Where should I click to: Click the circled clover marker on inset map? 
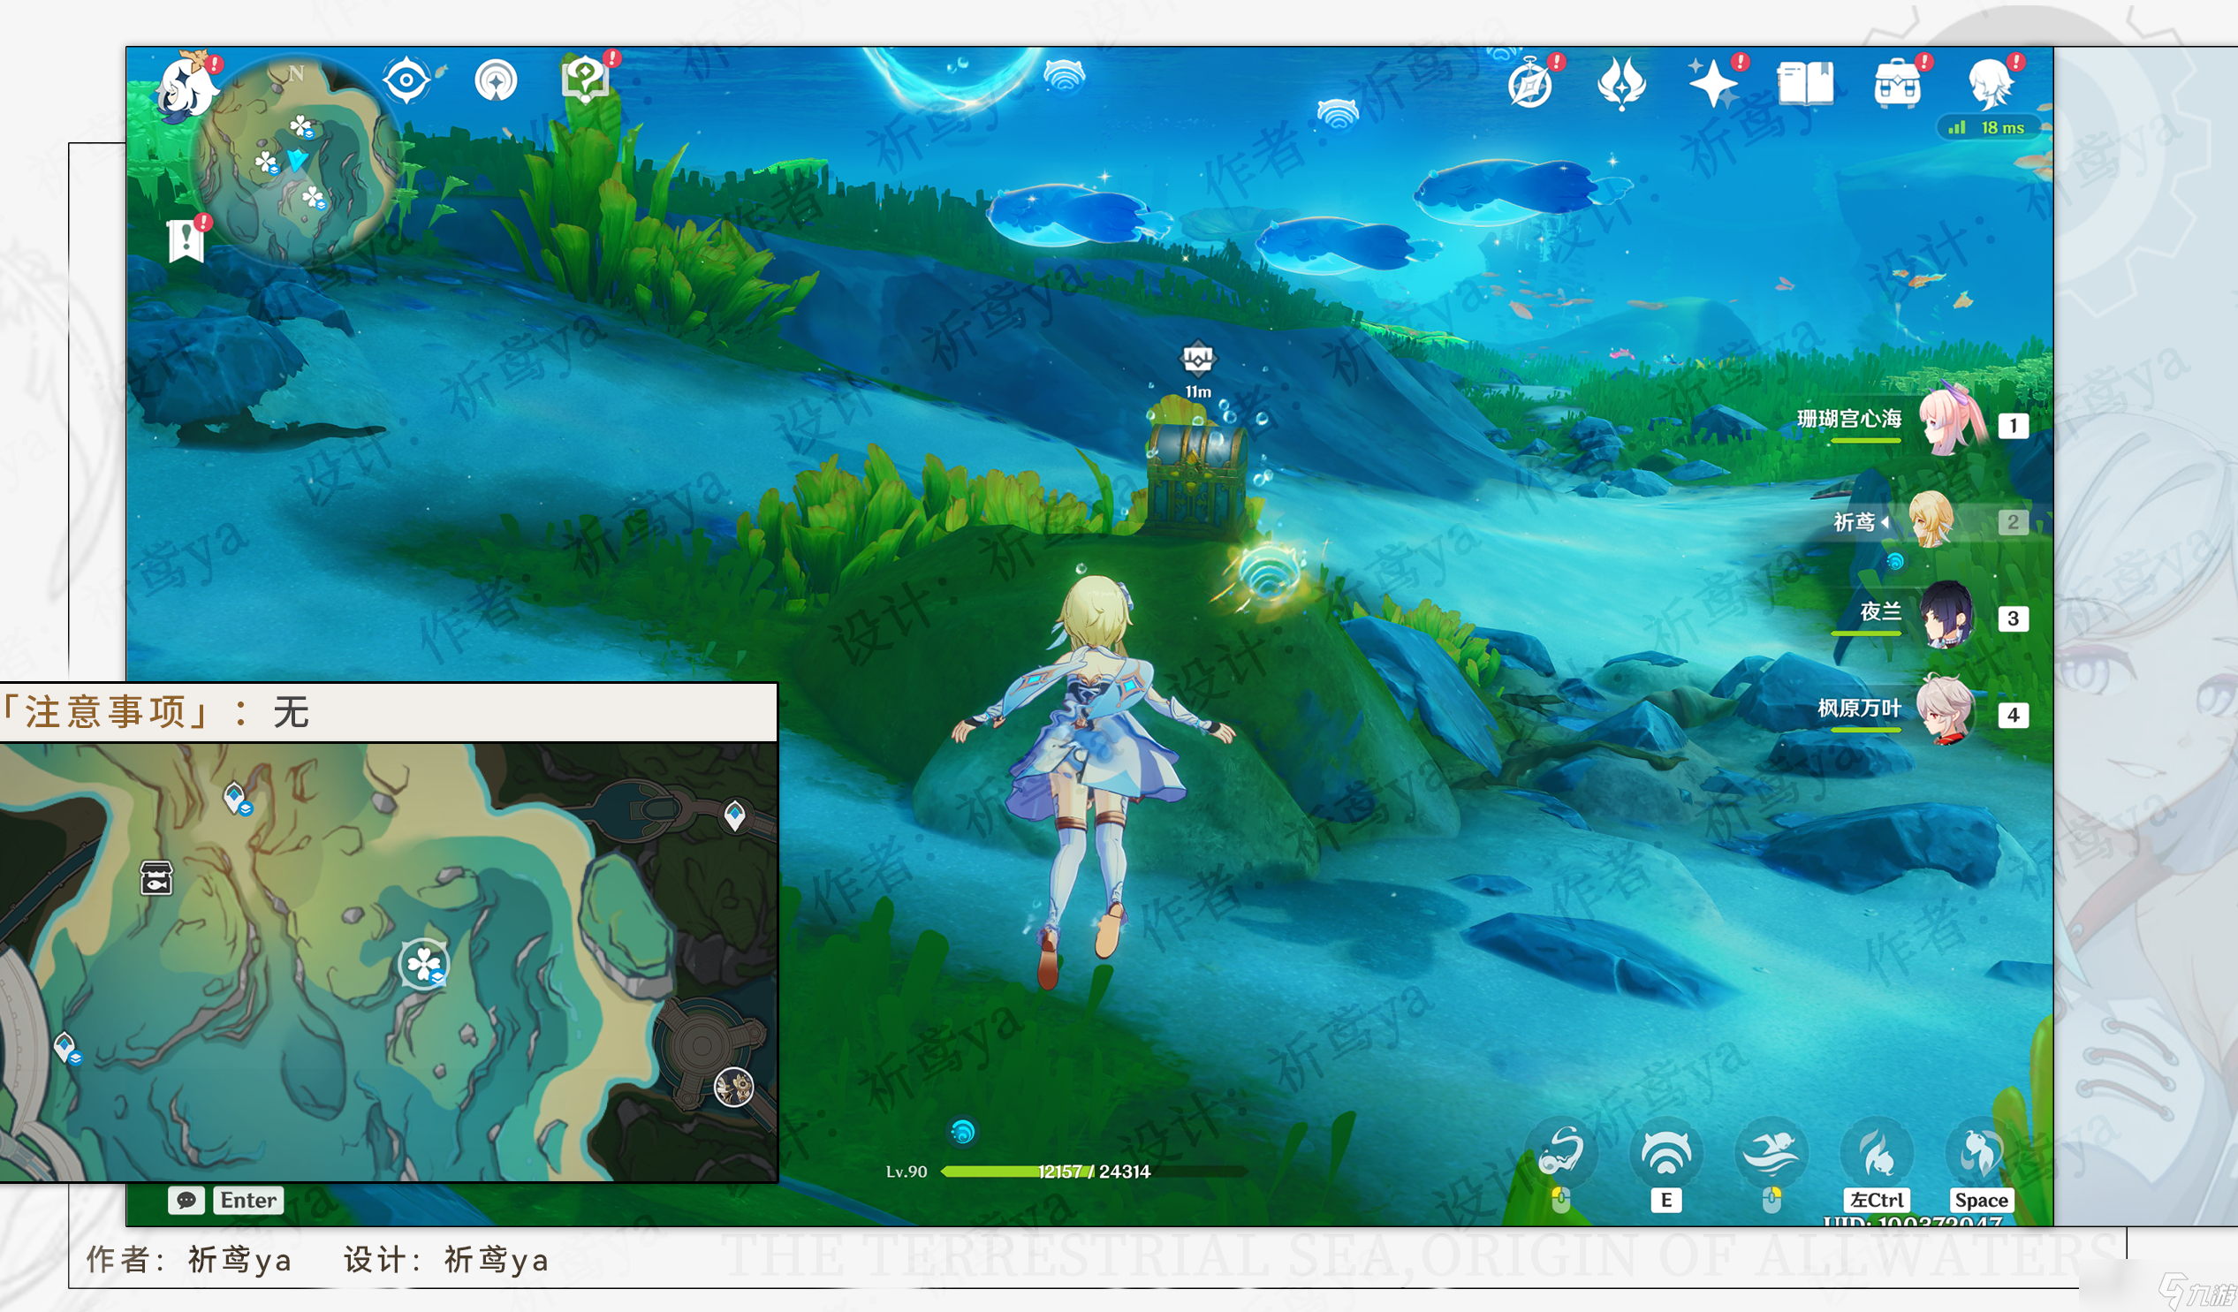tap(423, 964)
